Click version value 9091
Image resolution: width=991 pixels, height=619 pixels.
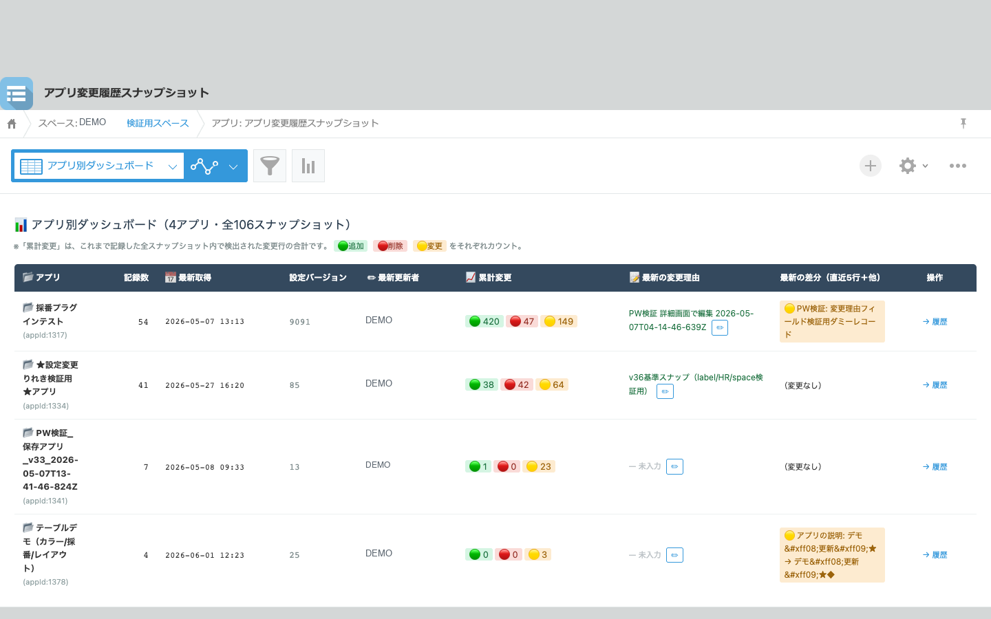(300, 322)
